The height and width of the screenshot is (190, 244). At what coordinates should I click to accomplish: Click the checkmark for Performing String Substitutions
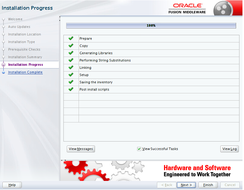71,60
